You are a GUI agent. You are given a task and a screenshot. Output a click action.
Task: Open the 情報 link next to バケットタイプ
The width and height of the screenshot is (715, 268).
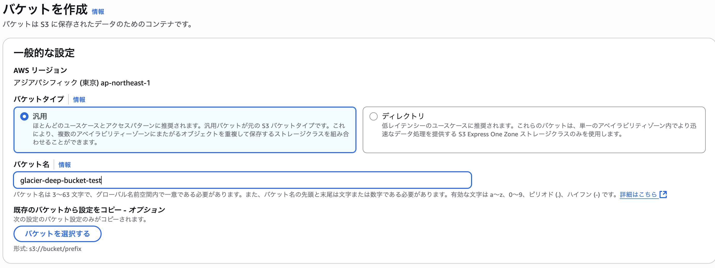[79, 99]
